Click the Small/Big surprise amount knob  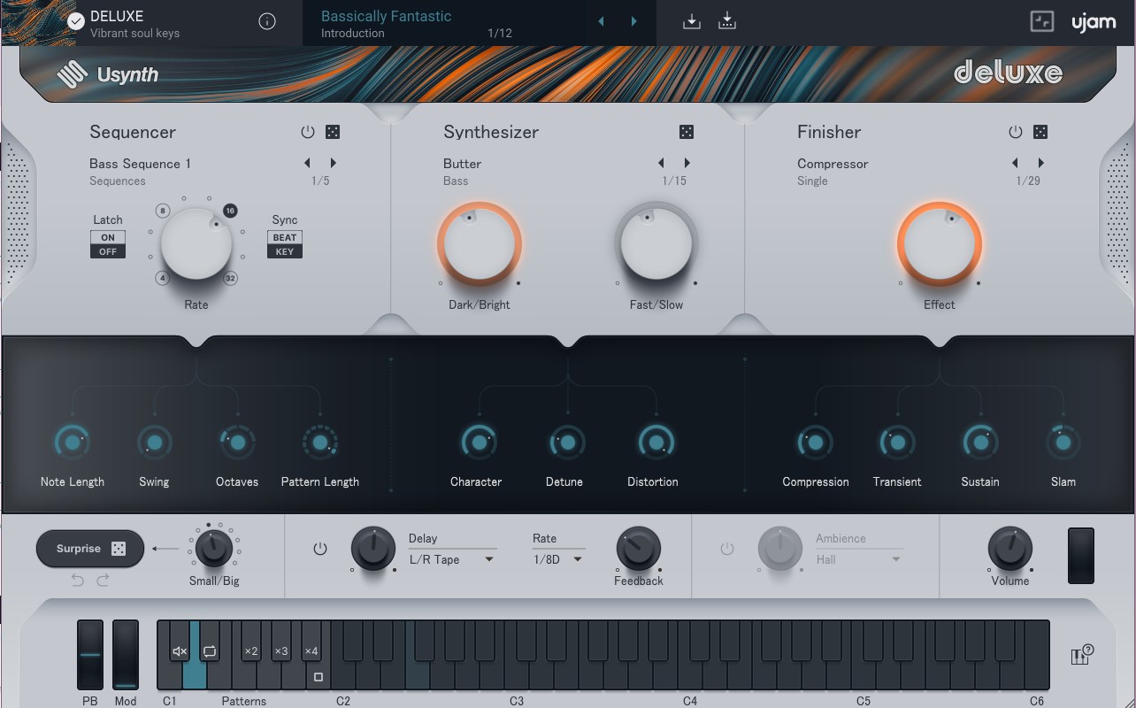[213, 549]
